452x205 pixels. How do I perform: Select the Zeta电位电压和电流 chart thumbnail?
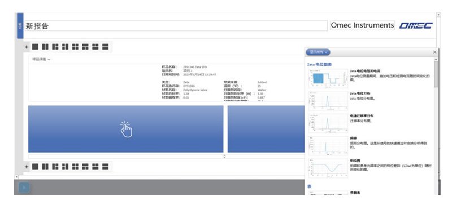tap(328, 78)
